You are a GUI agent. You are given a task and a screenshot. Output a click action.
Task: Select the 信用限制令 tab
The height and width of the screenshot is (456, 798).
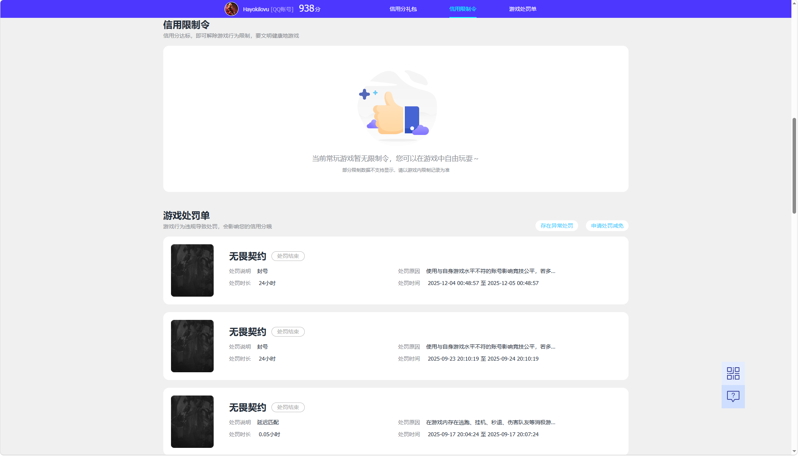tap(463, 9)
